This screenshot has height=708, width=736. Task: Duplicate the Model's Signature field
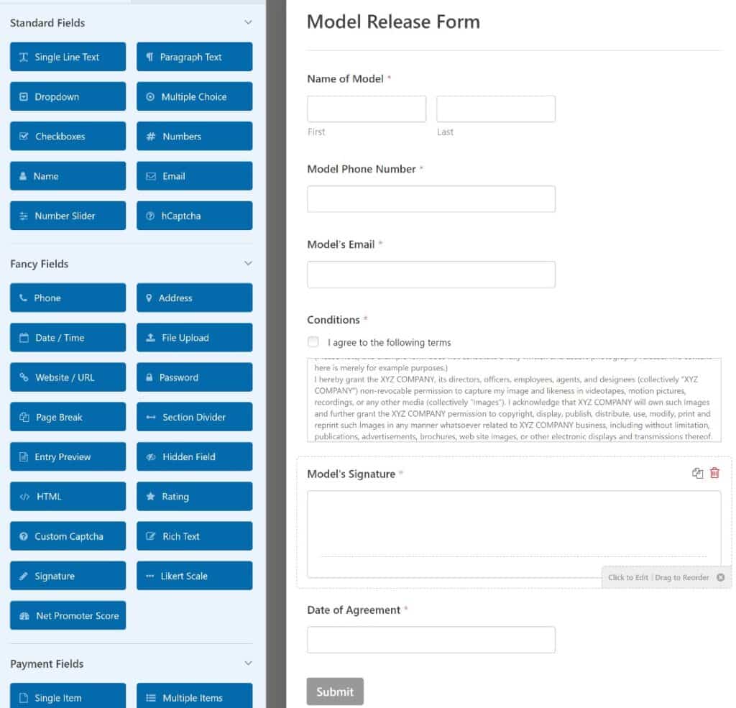point(696,473)
